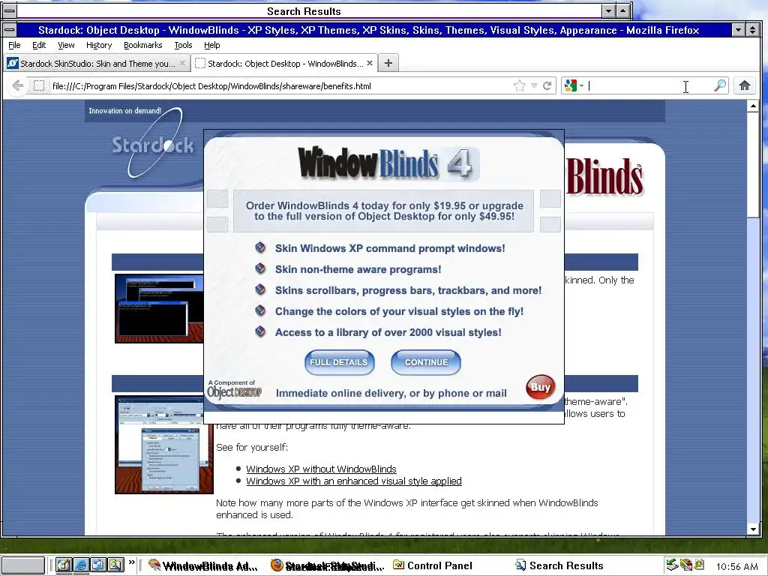Screen dimensions: 768x576
Task: Switch to the Stardock SkinStudio tab
Action: pos(97,63)
